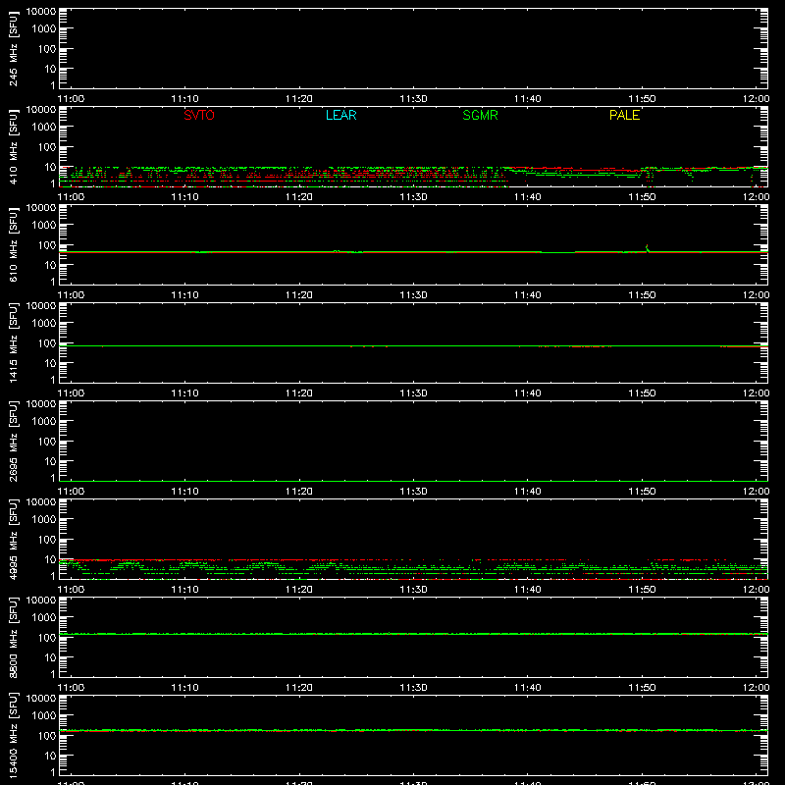Click 11:40 time label under 2695 MHz plot
The width and height of the screenshot is (785, 785).
(x=527, y=492)
